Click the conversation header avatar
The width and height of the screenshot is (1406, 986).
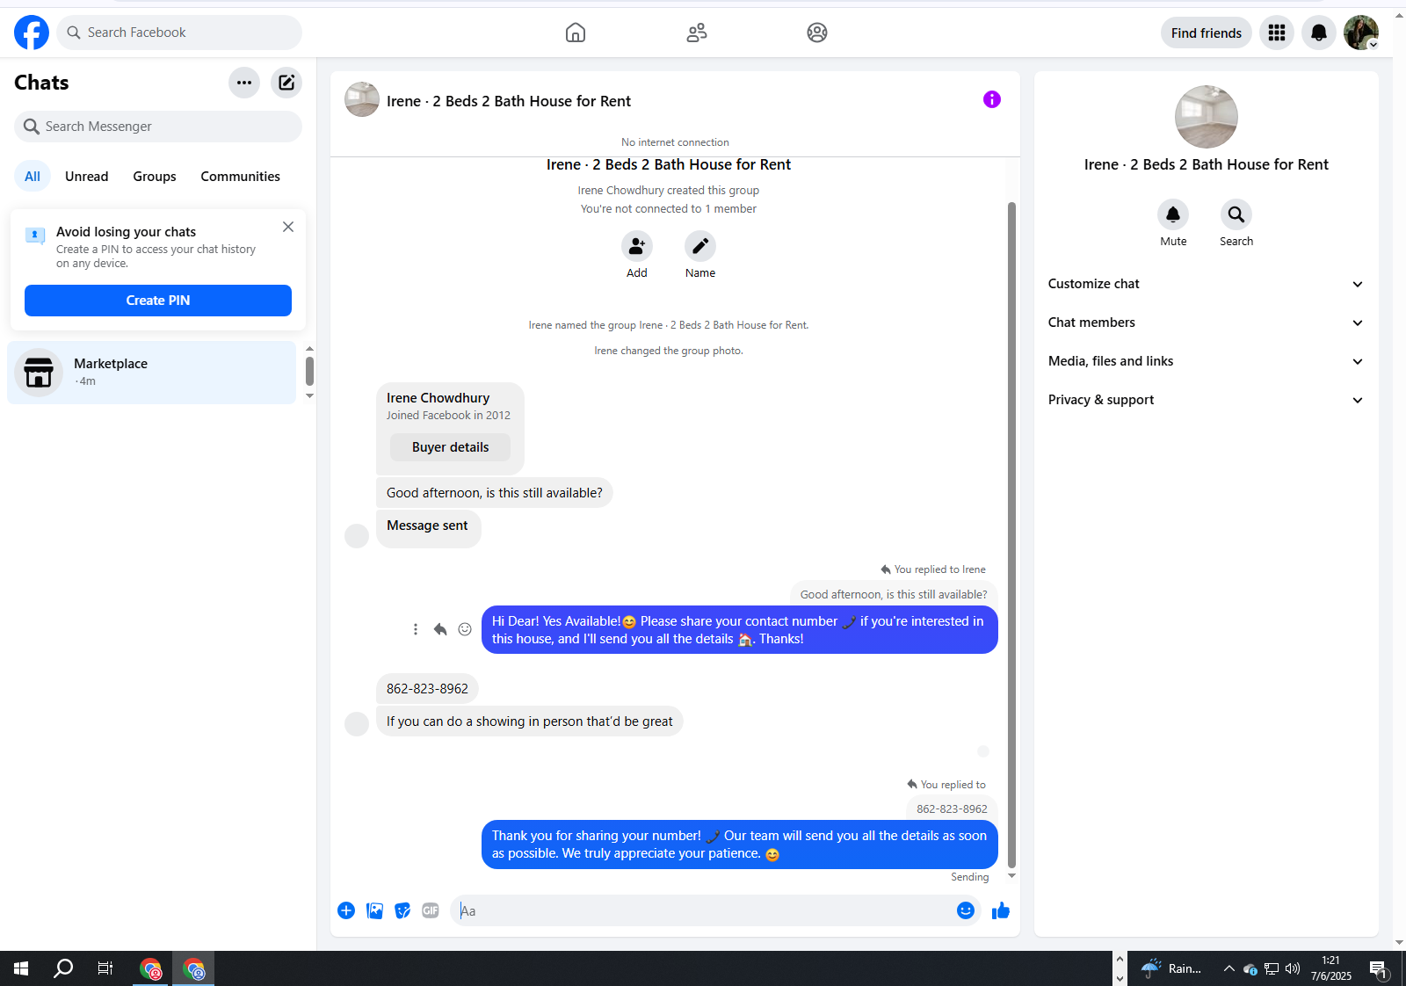pyautogui.click(x=362, y=100)
